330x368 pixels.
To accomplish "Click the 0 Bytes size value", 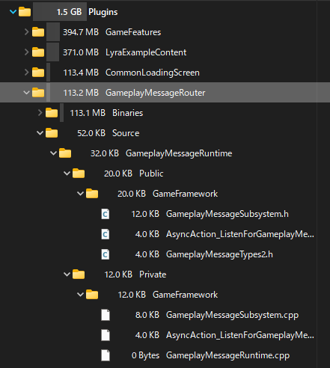I will click(x=145, y=355).
